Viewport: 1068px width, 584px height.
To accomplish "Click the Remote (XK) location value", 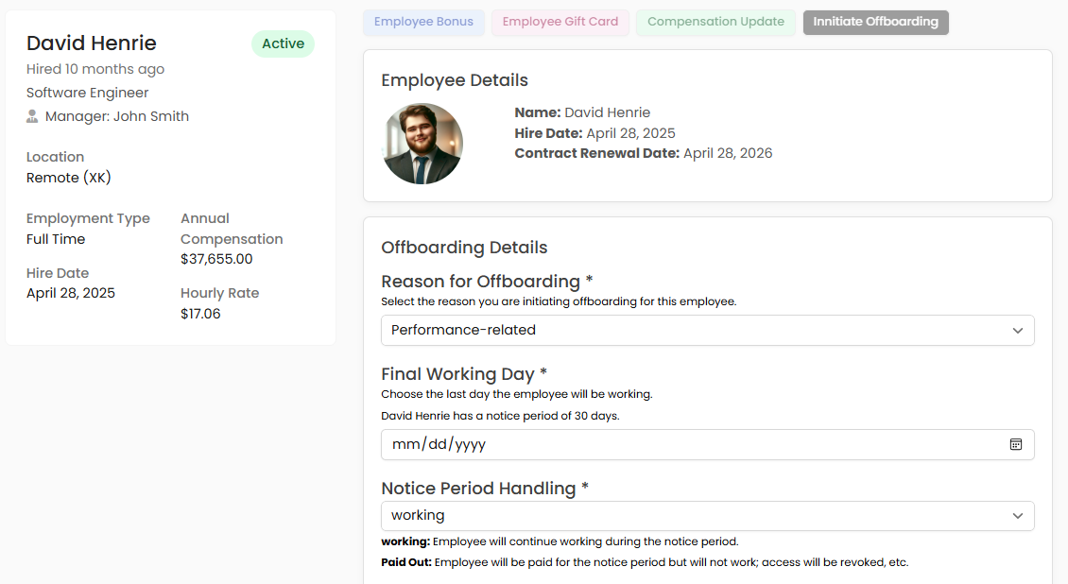I will (x=69, y=178).
